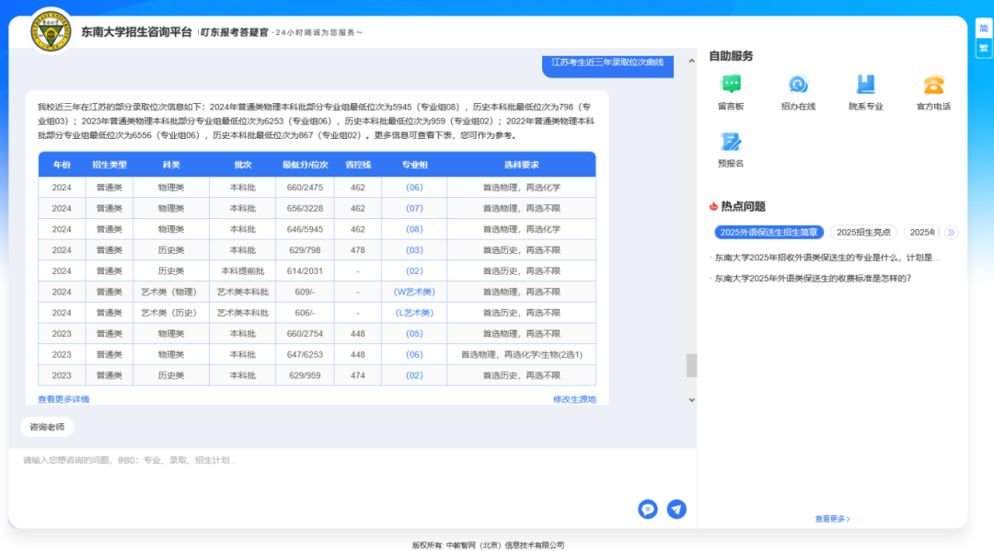
Task: Click cell 629/959
Action: (305, 375)
